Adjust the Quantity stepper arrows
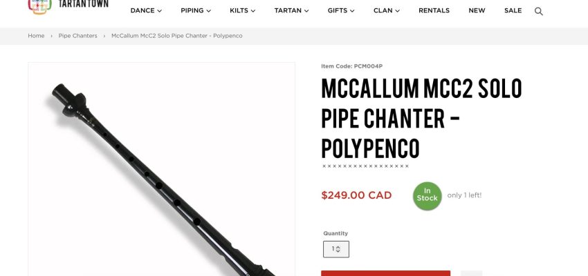 (338, 249)
